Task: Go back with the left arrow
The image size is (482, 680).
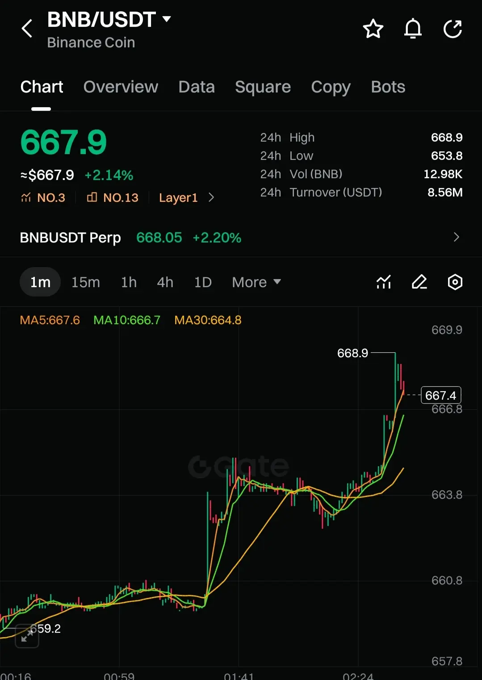Action: (x=27, y=29)
